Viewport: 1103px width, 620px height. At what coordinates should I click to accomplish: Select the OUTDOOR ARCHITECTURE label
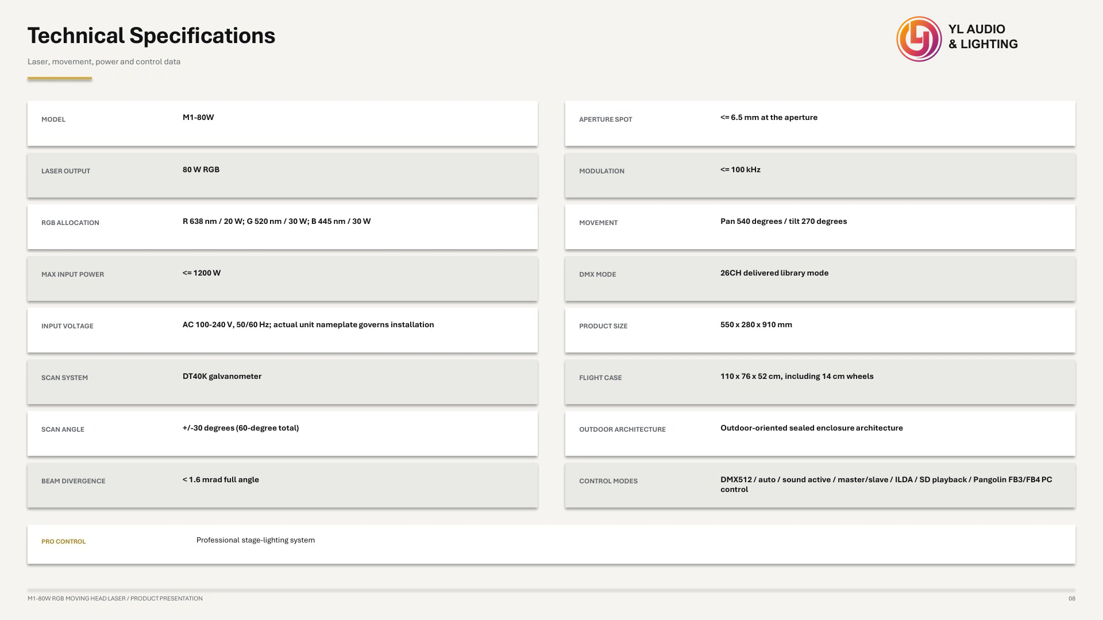point(622,429)
